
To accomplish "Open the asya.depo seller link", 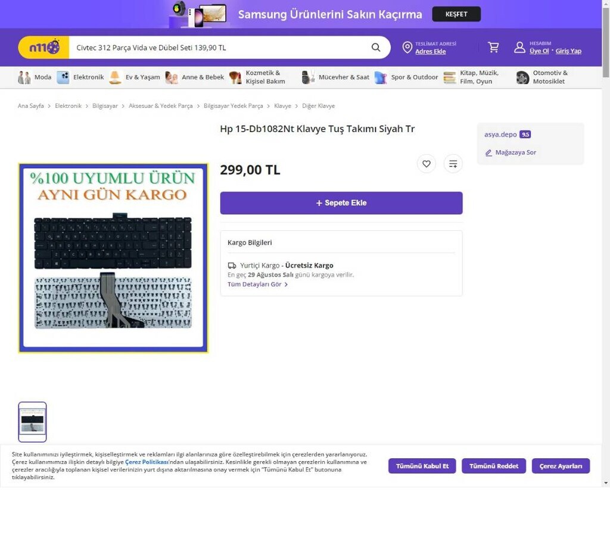I will click(500, 134).
